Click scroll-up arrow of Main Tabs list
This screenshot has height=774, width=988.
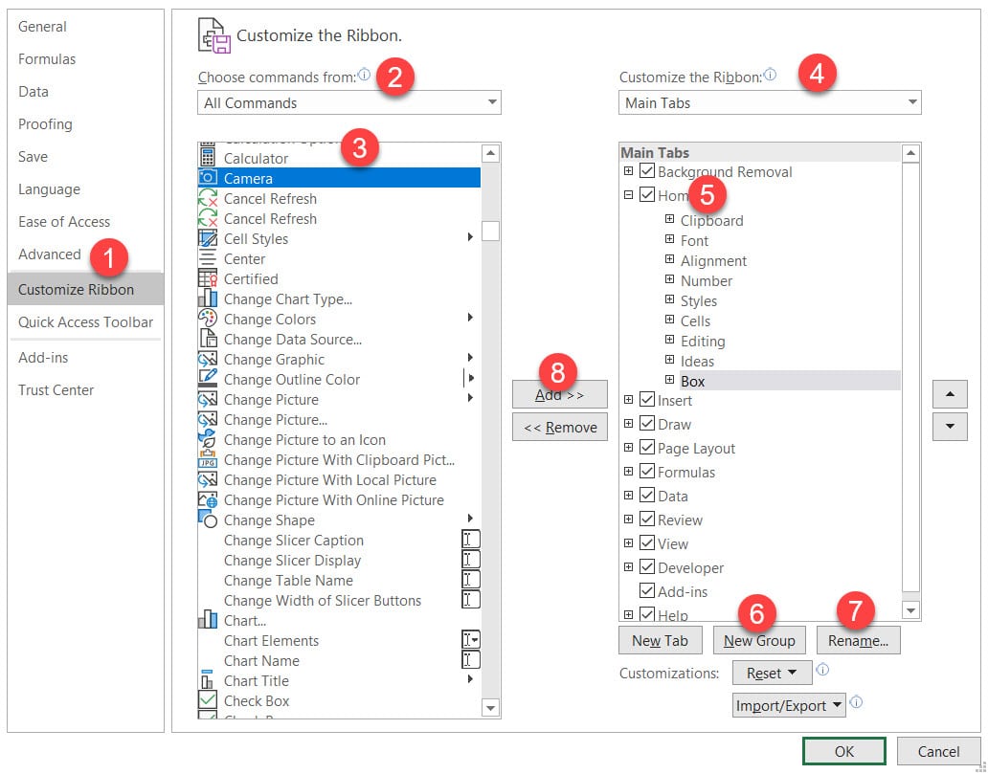point(910,153)
